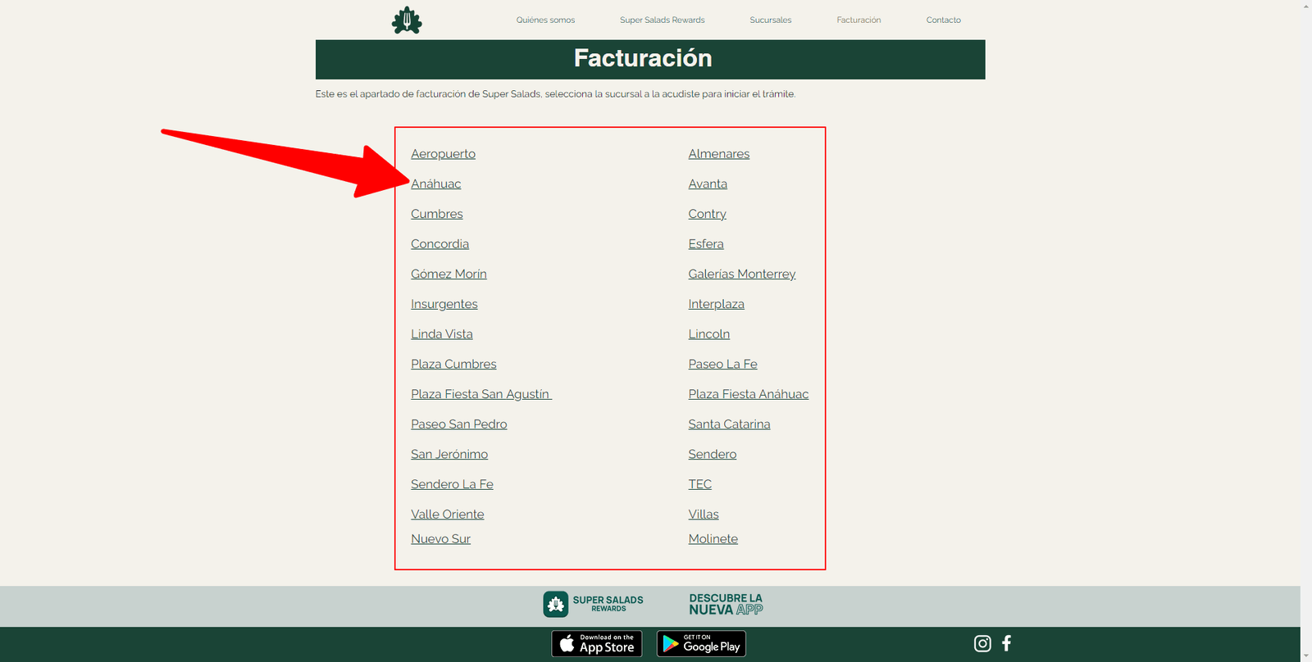This screenshot has height=662, width=1312.
Task: Click the scrollbar up arrow
Action: click(x=1306, y=6)
